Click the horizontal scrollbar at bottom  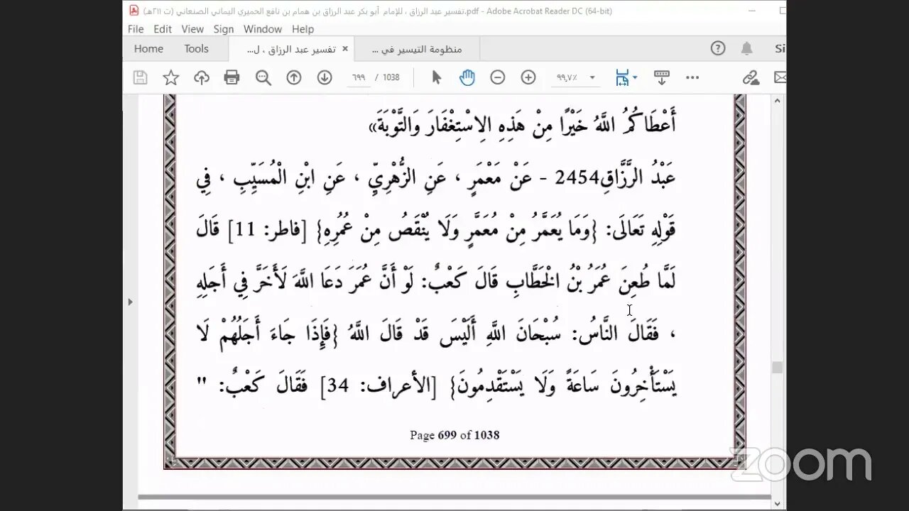click(454, 498)
